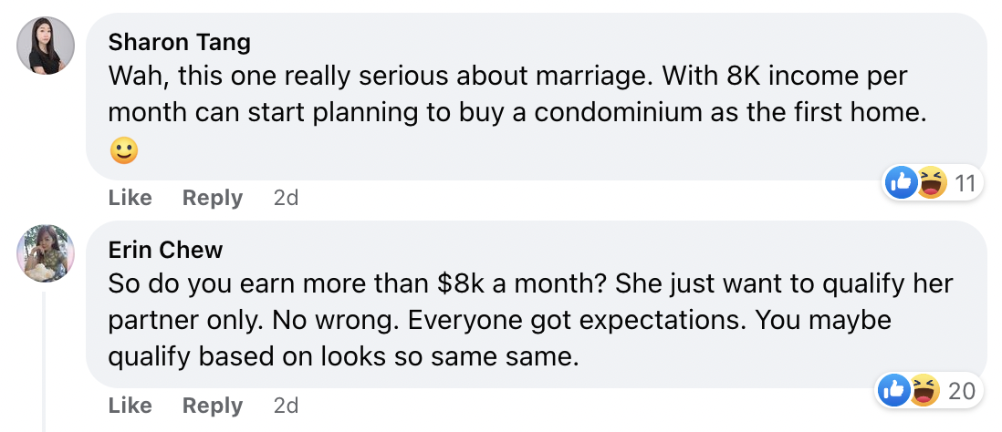Image resolution: width=1002 pixels, height=432 pixels.
Task: Click haha reaction icon on Erin's comment
Action: coord(921,391)
